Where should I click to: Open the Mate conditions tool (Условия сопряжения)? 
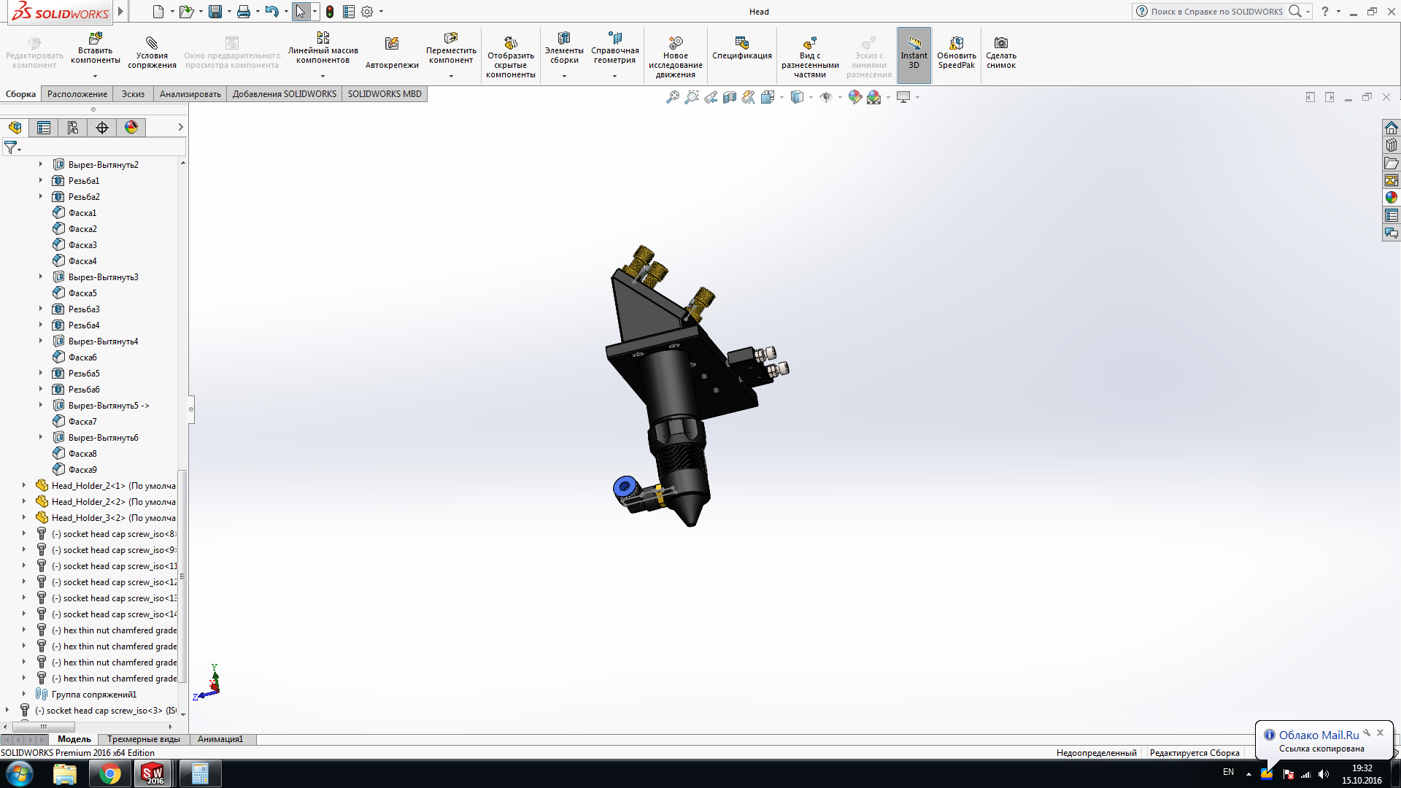pyautogui.click(x=152, y=44)
